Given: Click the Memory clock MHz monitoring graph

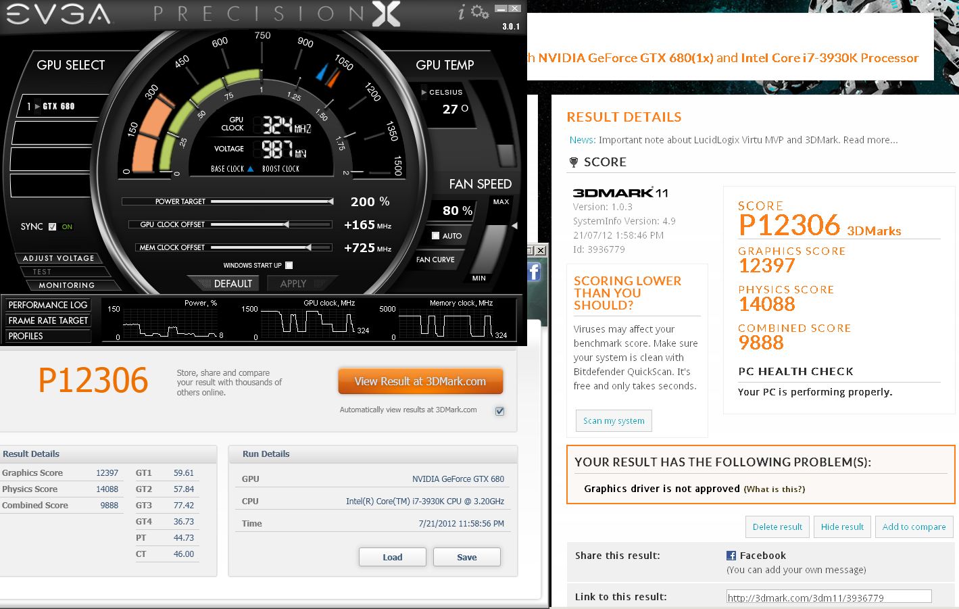Looking at the screenshot, I should tap(446, 323).
